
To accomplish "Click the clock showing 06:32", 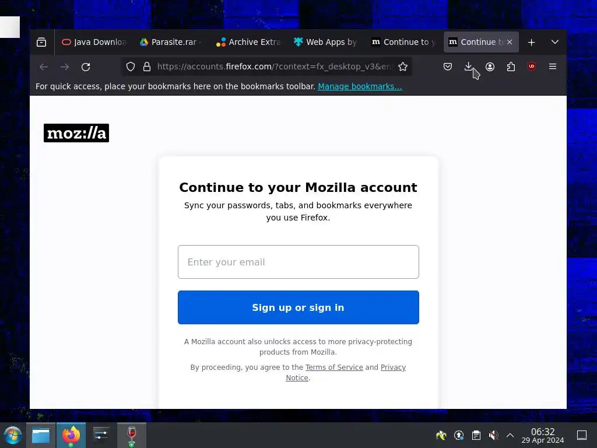I will [543, 435].
